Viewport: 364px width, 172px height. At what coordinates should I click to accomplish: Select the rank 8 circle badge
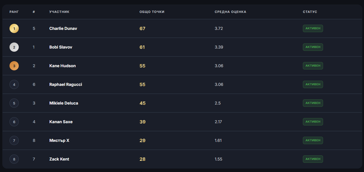[x=14, y=159]
